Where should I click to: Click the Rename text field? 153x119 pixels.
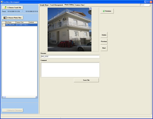(70, 57)
